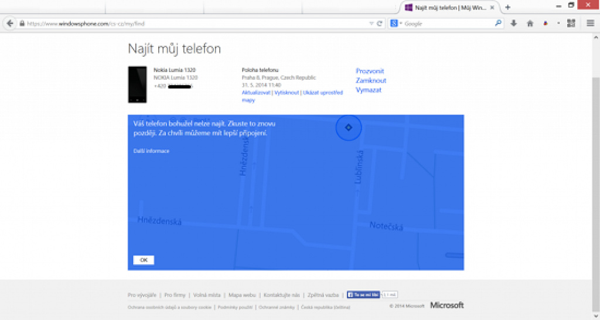Open the address bar history dropdown arrow
600x320 pixels.
[371, 23]
